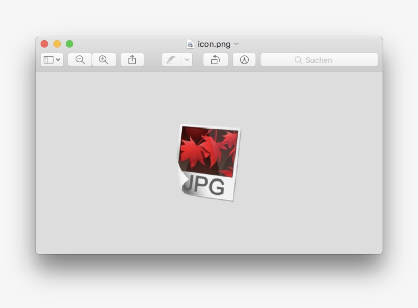Screen dimensions: 418x308
Task: Click the magnifier icon in the search field
Action: point(298,60)
